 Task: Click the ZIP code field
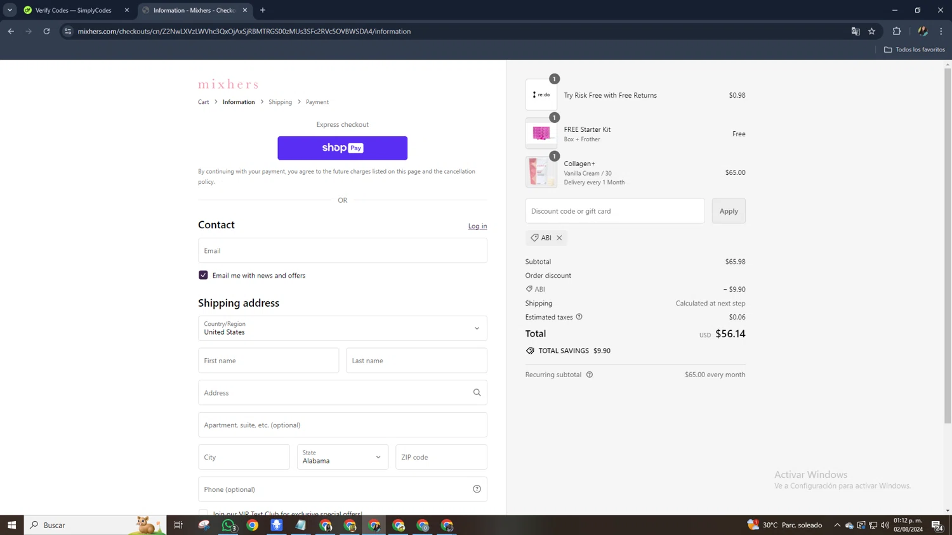point(441,457)
